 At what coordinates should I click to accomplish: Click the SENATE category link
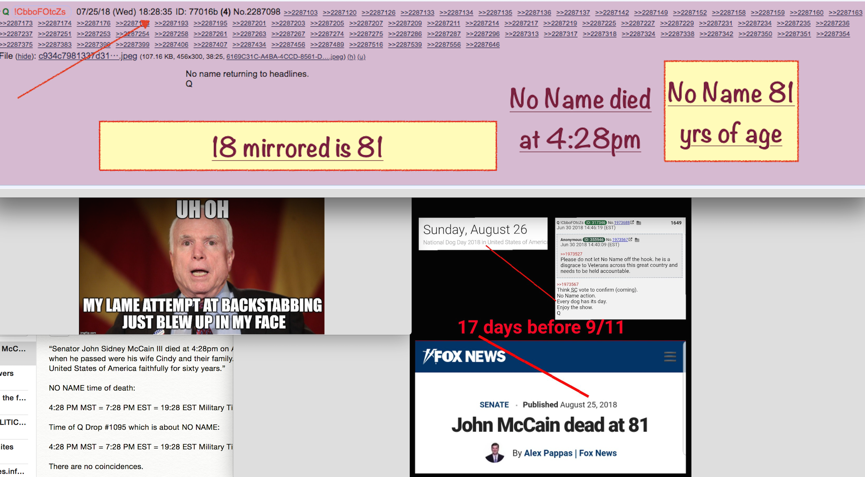(494, 404)
